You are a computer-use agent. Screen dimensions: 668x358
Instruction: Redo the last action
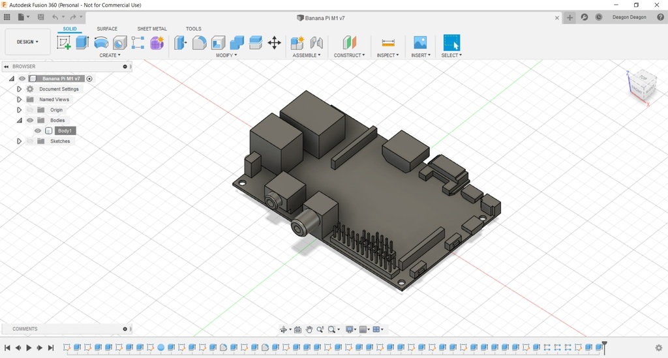tap(73, 17)
